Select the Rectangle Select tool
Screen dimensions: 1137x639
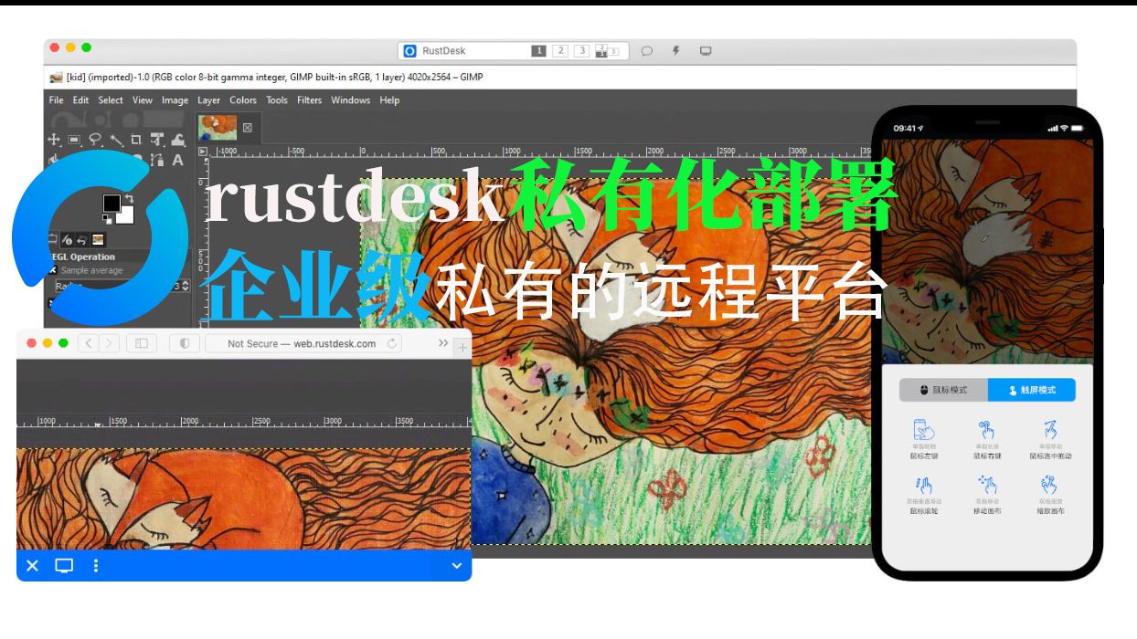74,140
